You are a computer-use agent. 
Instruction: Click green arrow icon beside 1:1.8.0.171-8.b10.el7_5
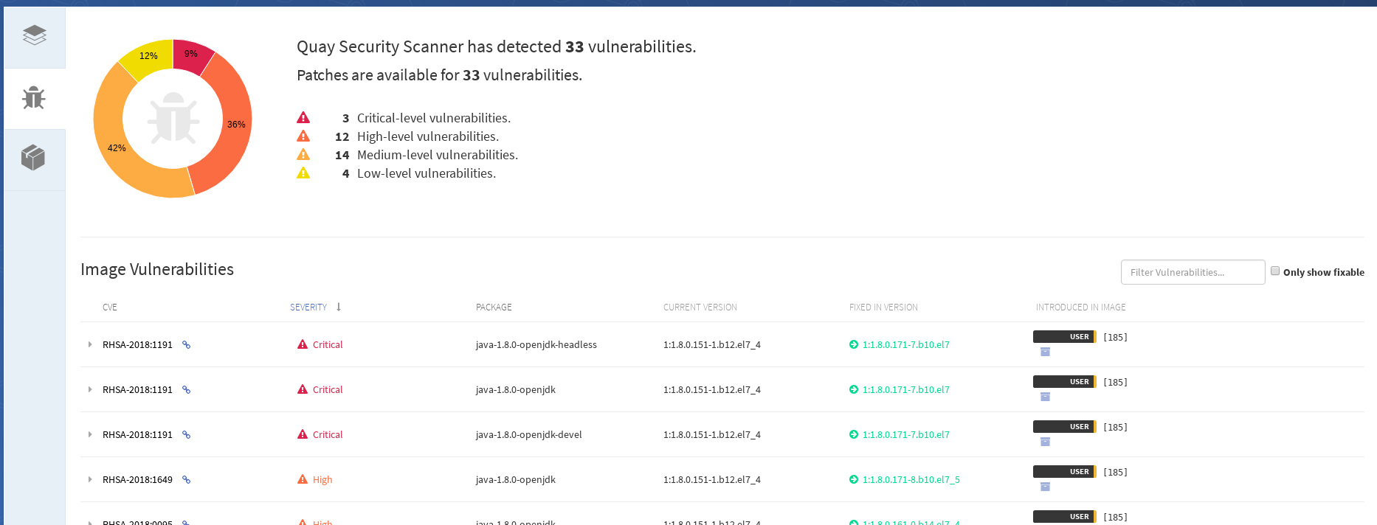click(854, 479)
